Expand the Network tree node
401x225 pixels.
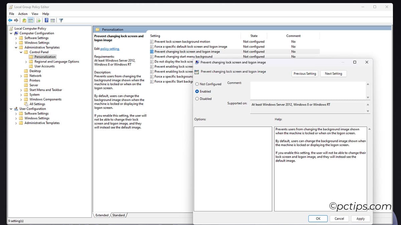pos(20,76)
